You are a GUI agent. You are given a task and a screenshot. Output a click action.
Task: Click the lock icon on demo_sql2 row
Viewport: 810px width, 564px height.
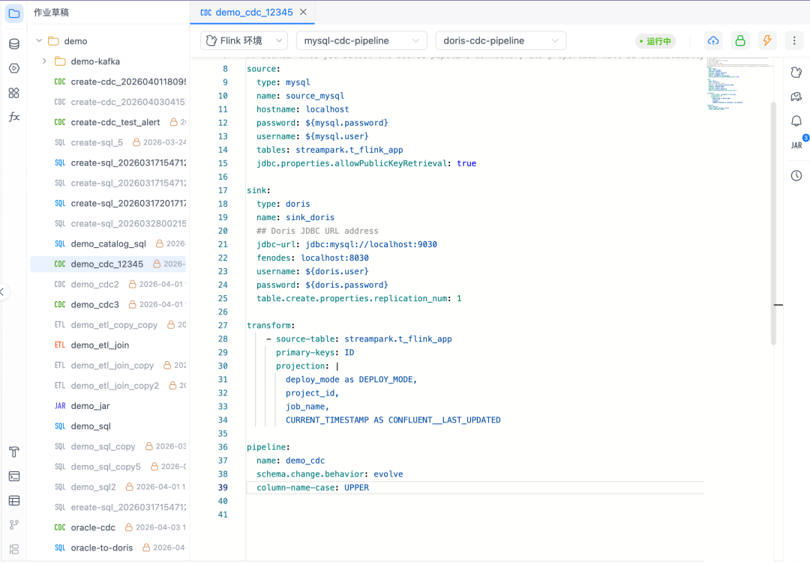click(x=129, y=487)
